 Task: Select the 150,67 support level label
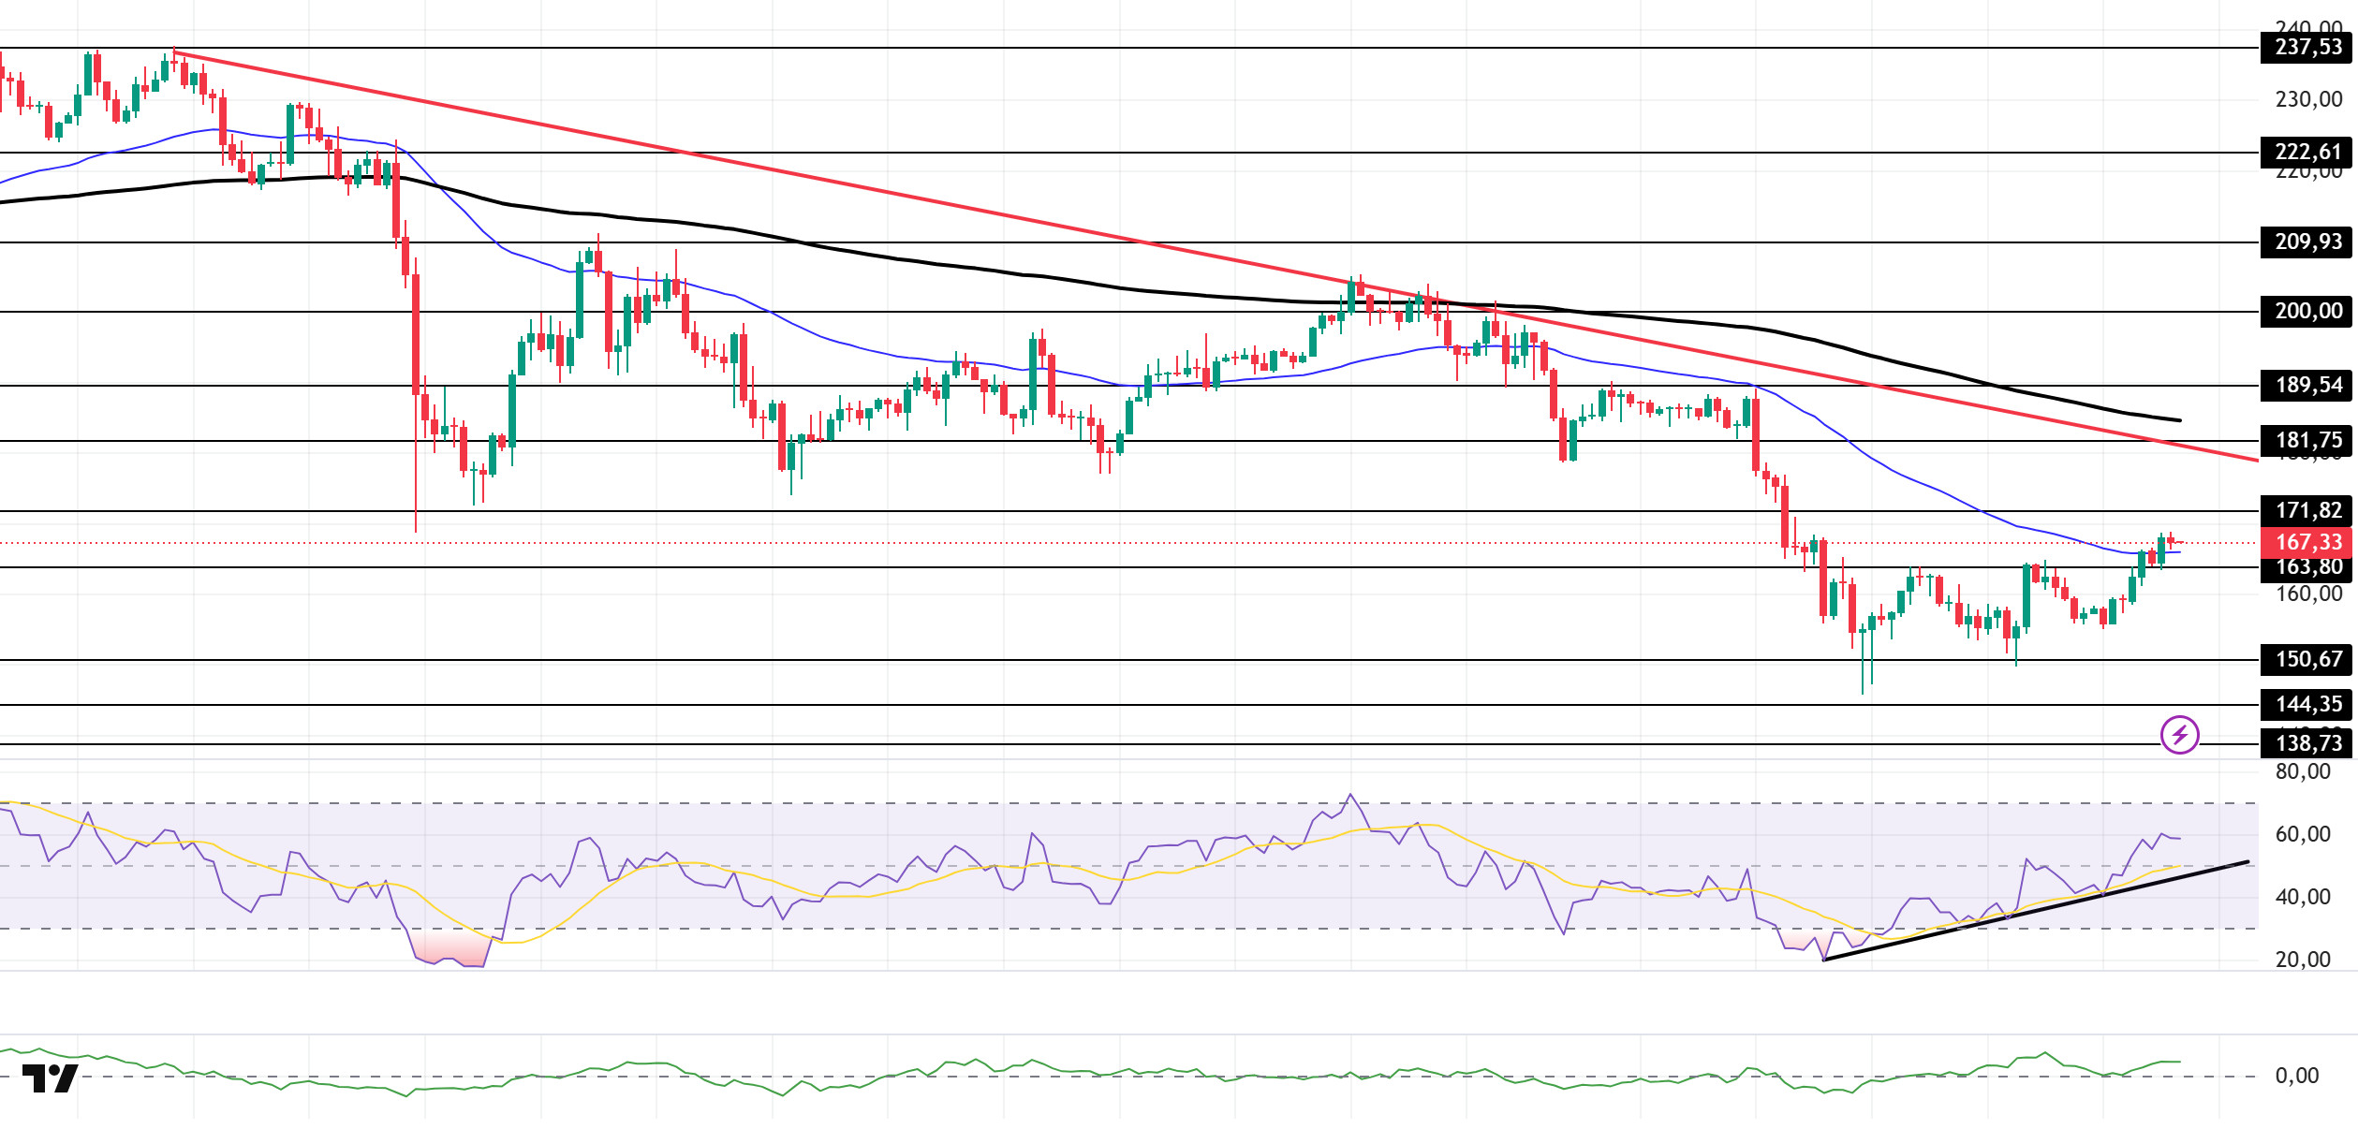(2307, 660)
